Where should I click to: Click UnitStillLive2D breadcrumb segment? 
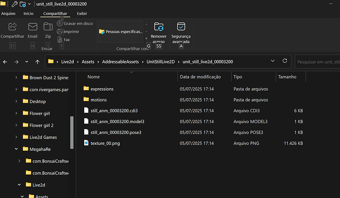161,62
